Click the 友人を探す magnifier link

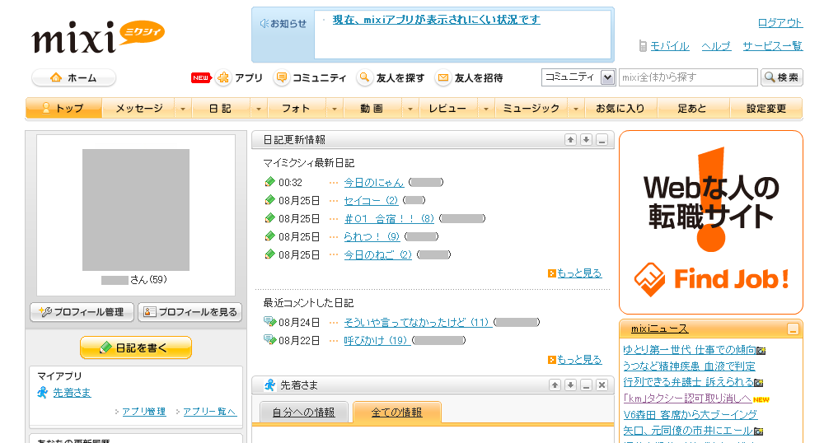point(391,77)
